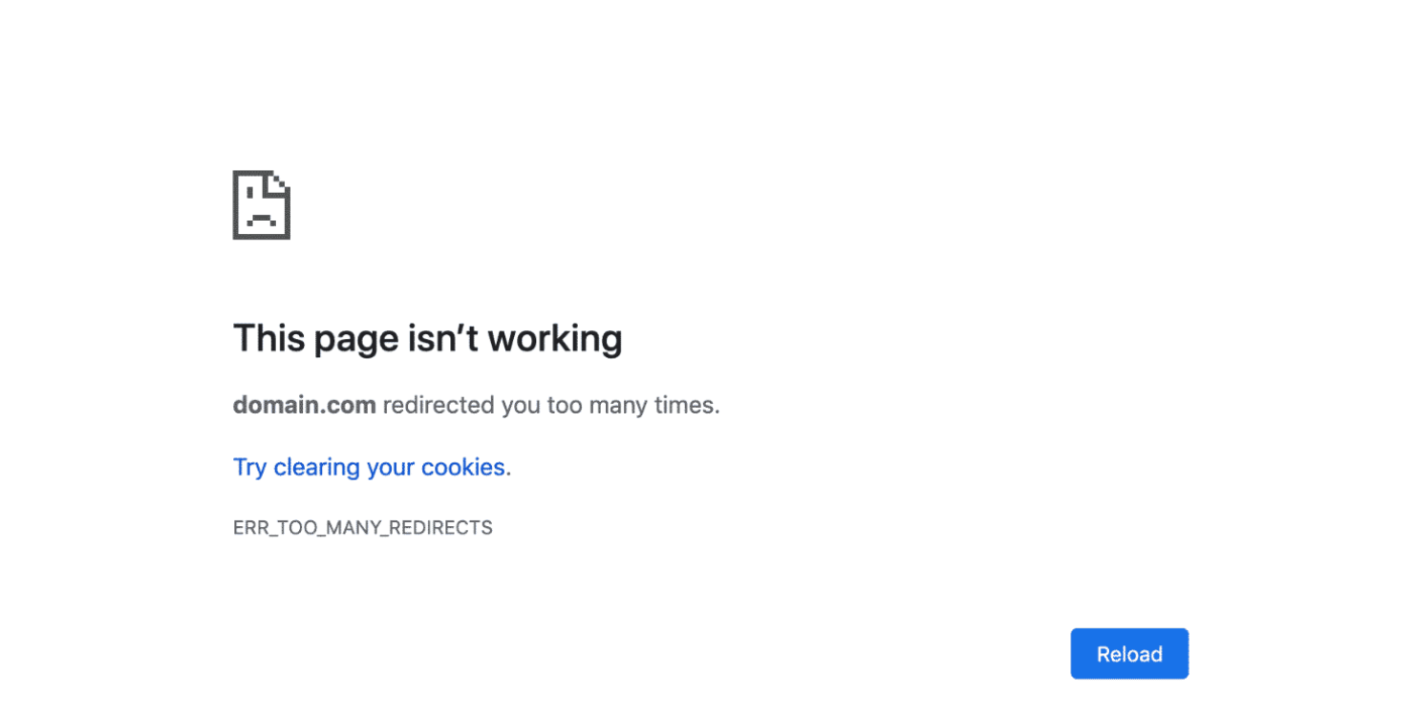
Task: Click the ERR_TOO_MANY_REDIRECTS error code
Action: pos(363,527)
